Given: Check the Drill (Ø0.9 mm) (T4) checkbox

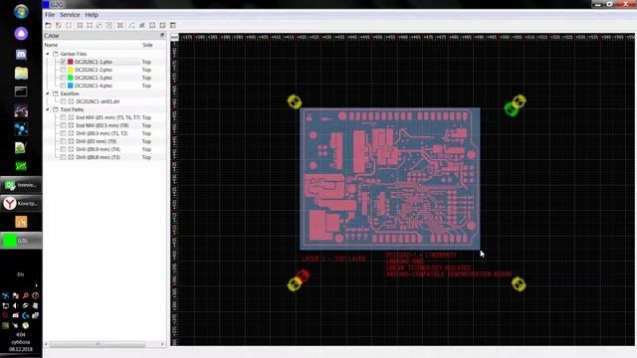Looking at the screenshot, I should 63,149.
